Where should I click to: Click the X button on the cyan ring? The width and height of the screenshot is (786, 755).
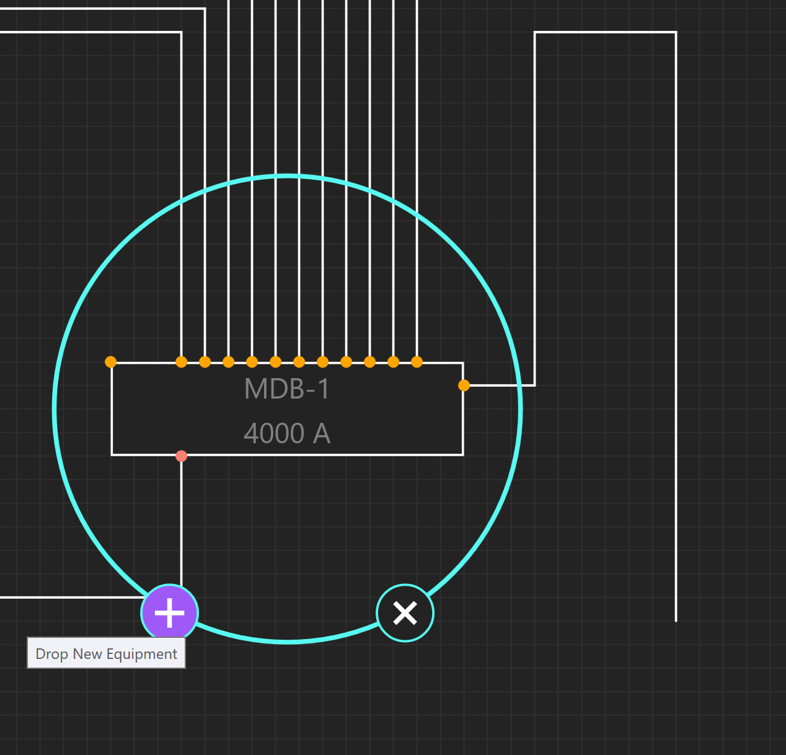[405, 613]
